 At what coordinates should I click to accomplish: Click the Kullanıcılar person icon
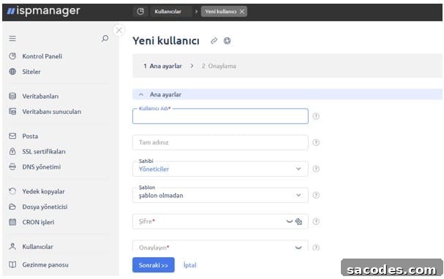click(x=12, y=246)
